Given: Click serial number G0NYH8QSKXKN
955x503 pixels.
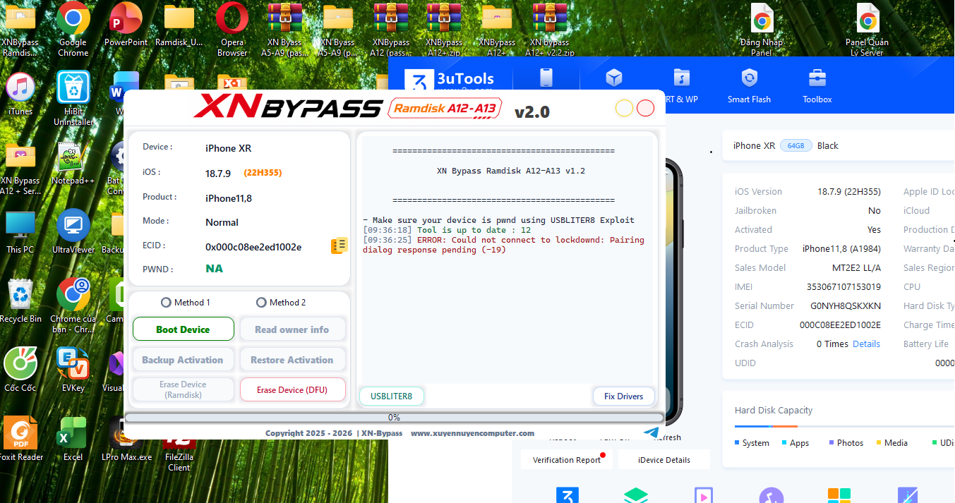Looking at the screenshot, I should click(x=846, y=305).
